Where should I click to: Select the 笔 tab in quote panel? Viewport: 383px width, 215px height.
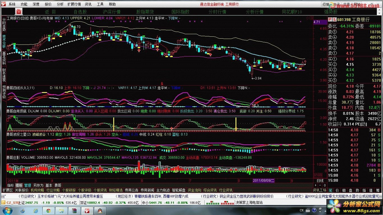331,190
